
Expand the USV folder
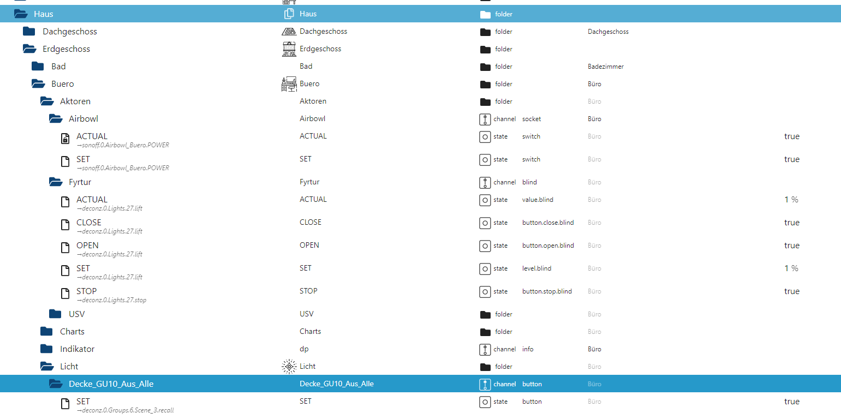[x=56, y=314]
